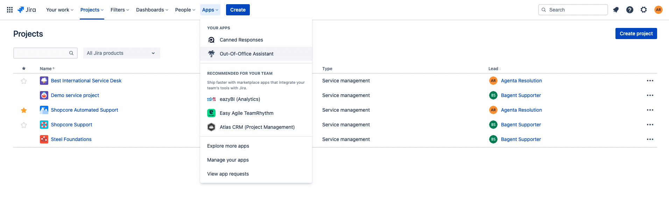Open the app switcher grid icon
Image resolution: width=669 pixels, height=200 pixels.
(x=10, y=10)
